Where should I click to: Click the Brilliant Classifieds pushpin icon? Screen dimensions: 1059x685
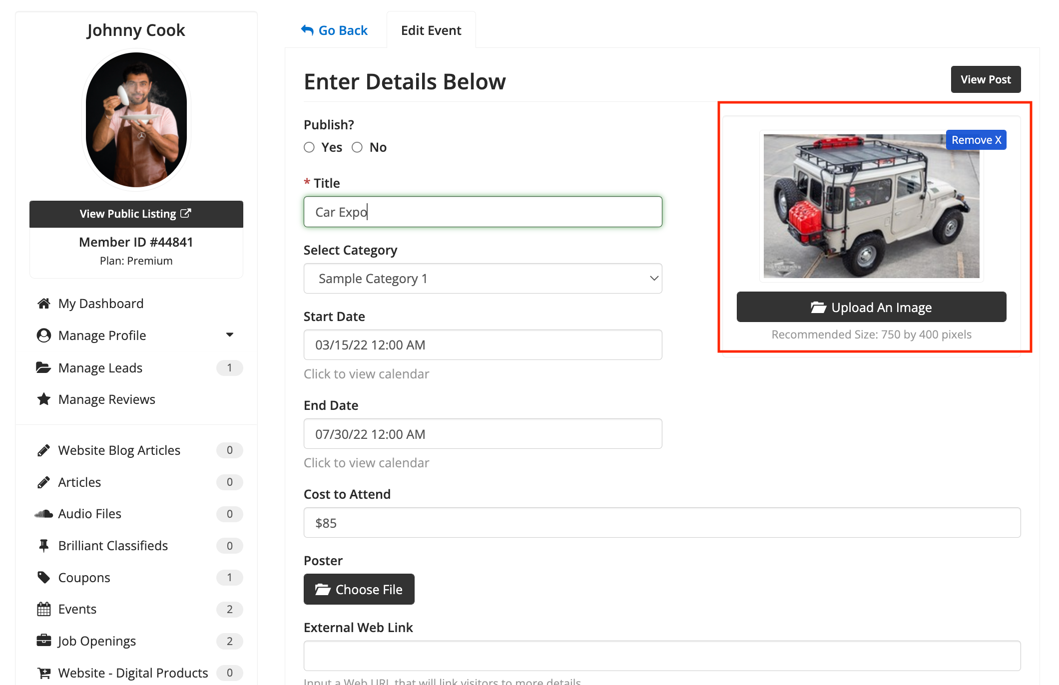tap(44, 546)
